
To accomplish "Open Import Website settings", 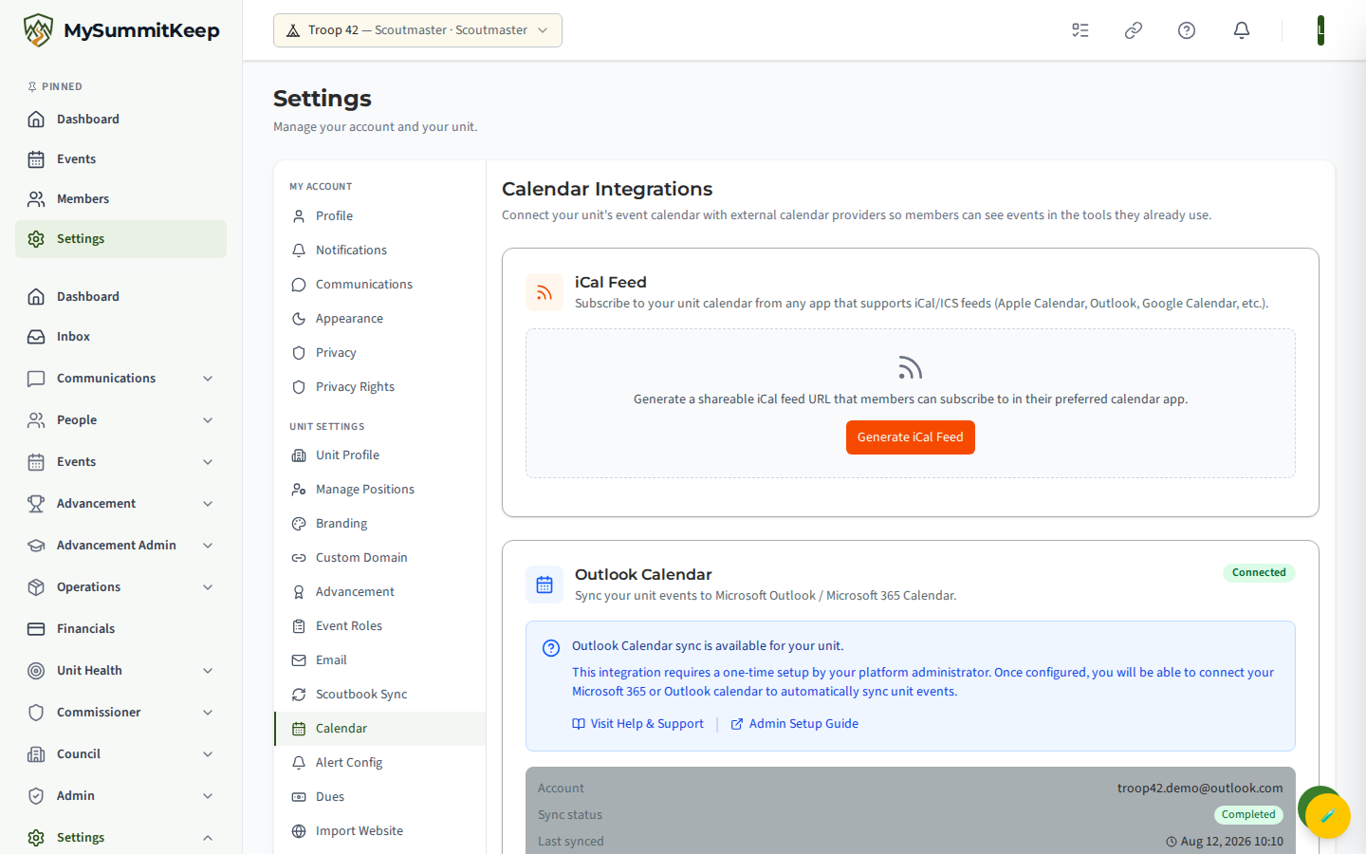I will (379, 831).
